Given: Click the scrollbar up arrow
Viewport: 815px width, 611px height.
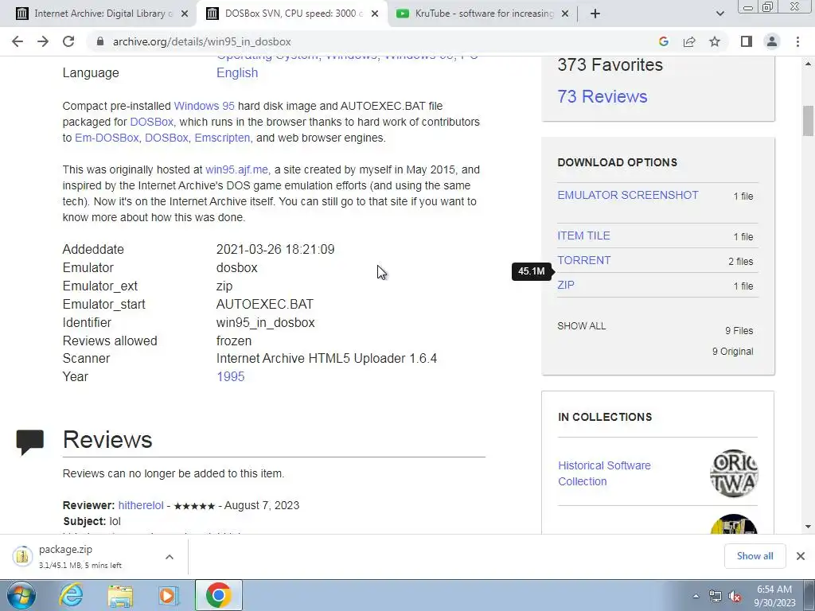Looking at the screenshot, I should (808, 64).
